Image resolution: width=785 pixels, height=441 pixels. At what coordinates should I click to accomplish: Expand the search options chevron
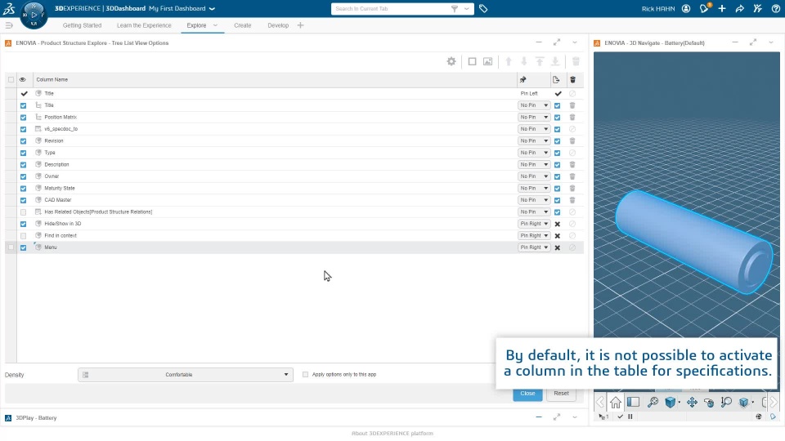467,8
